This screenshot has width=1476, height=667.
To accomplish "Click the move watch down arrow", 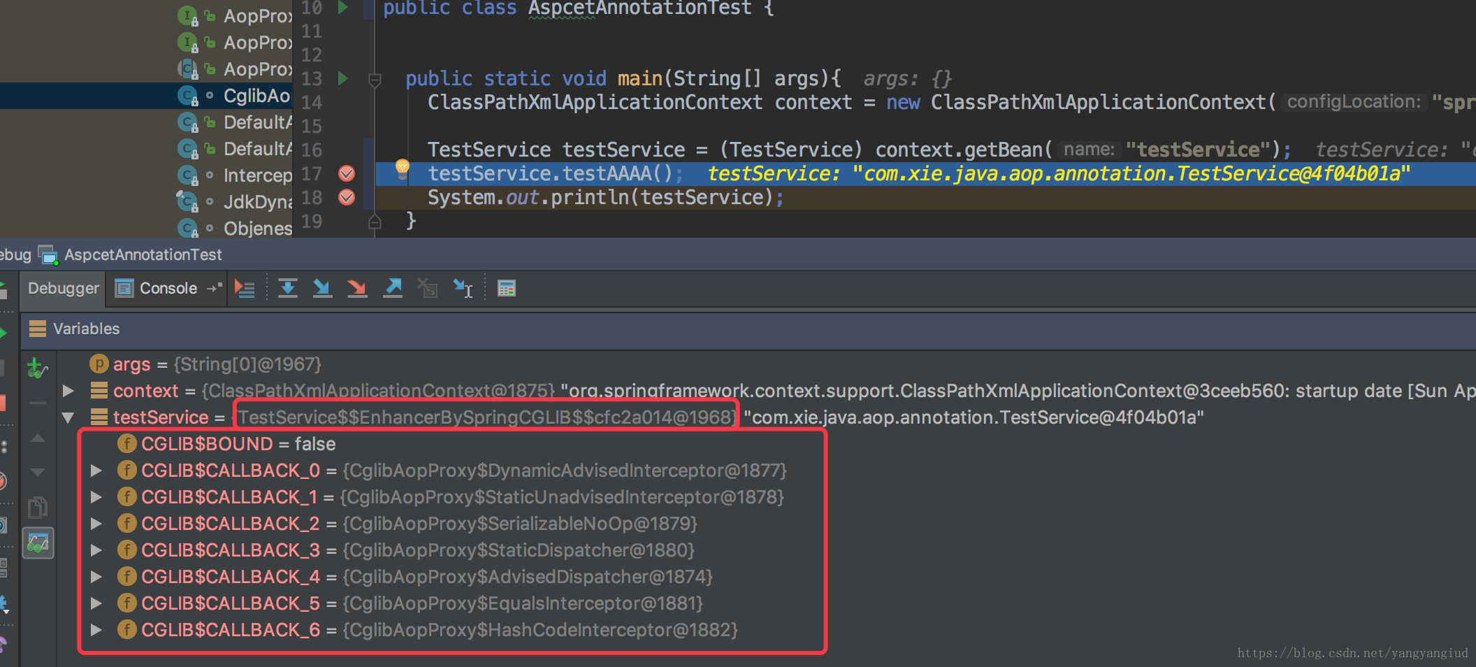I will [38, 473].
